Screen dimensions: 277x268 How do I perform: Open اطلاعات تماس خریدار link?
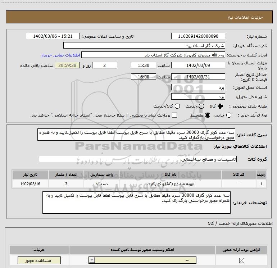coord(60,55)
